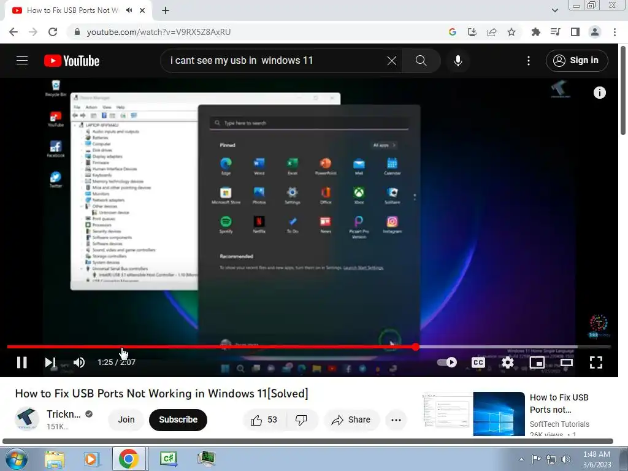Open the Chrome three-dot menu
Image resolution: width=628 pixels, height=471 pixels.
pyautogui.click(x=615, y=32)
